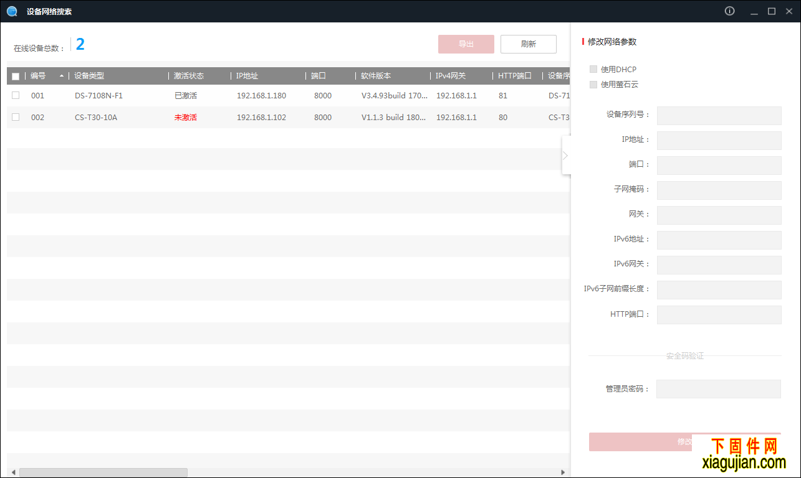The width and height of the screenshot is (801, 478).
Task: Click the sort arrow in 编号 header
Action: (61, 76)
